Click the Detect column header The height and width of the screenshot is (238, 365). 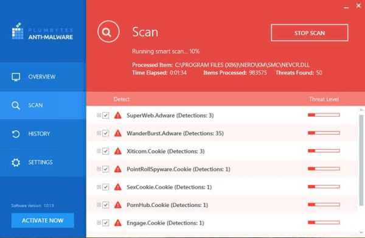tap(122, 99)
